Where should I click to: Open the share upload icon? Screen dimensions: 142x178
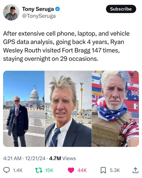point(135,170)
